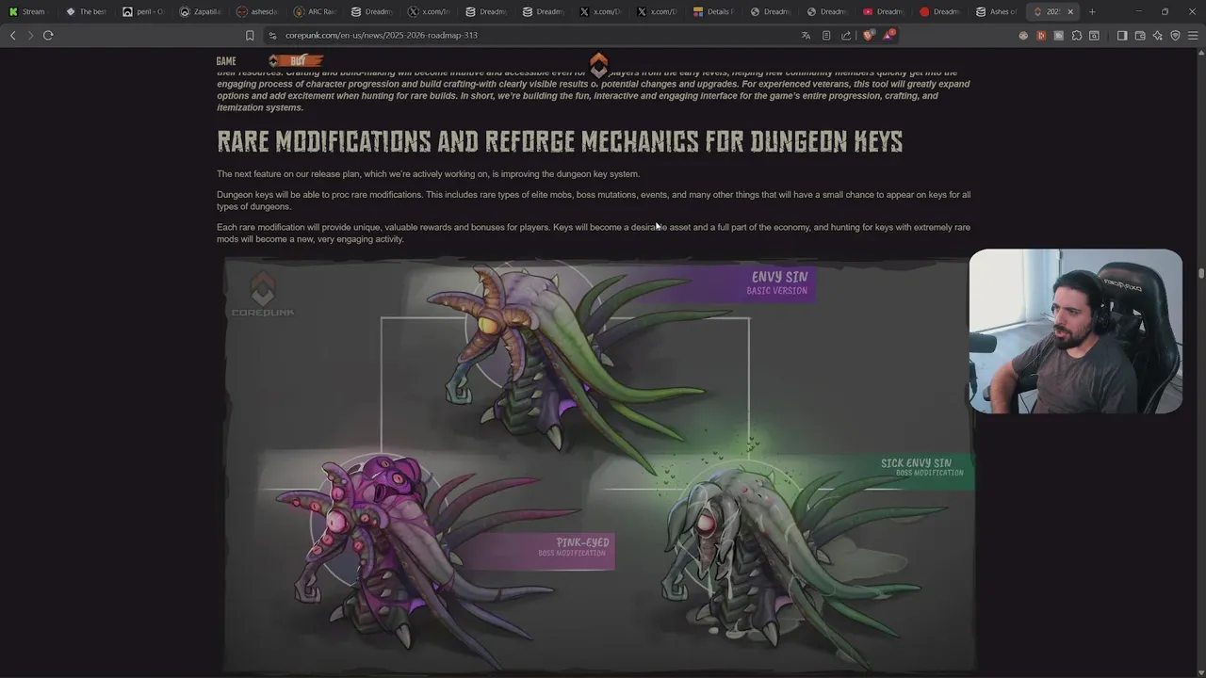This screenshot has height=678, width=1206.
Task: Open the page translate icon
Action: 806,35
